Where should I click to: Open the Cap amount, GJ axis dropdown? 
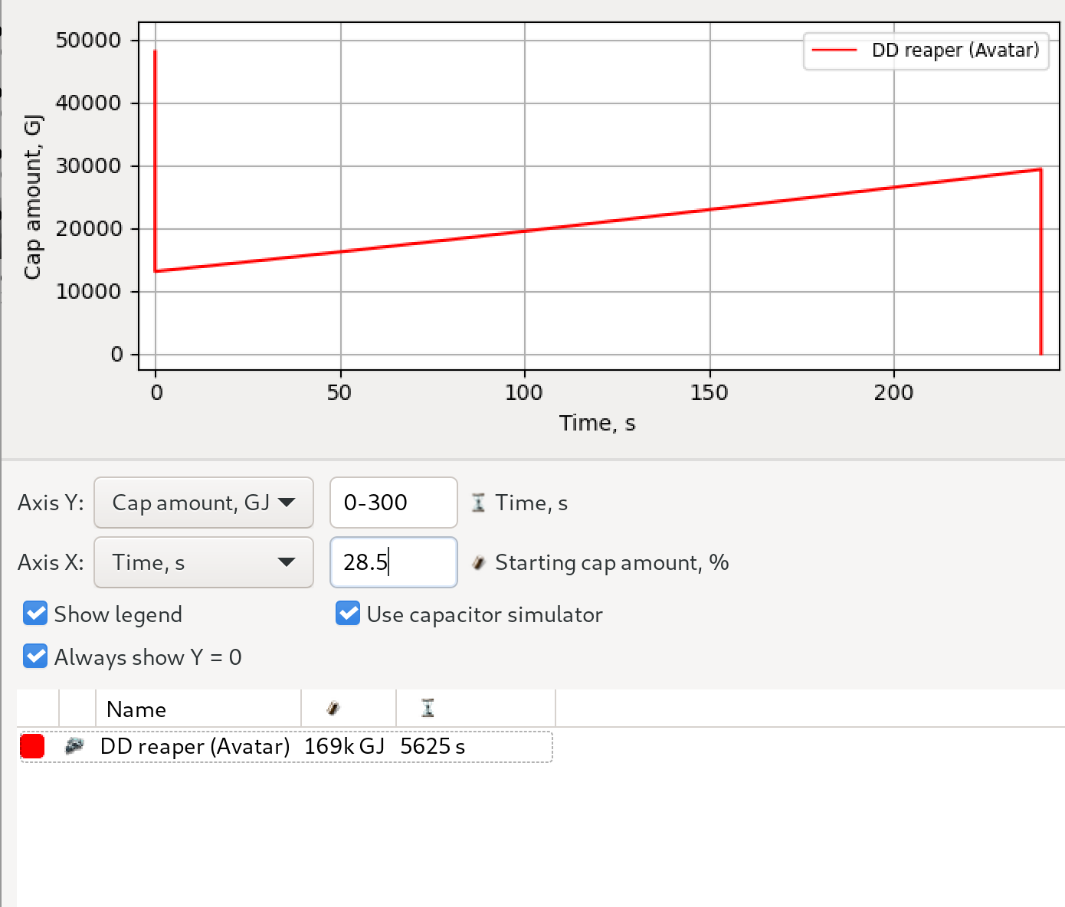tap(203, 503)
